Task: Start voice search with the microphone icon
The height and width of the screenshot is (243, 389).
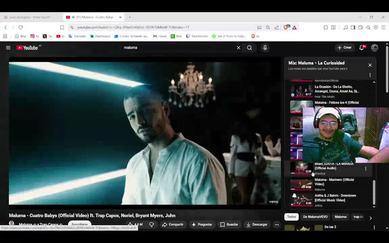Action: [x=265, y=48]
